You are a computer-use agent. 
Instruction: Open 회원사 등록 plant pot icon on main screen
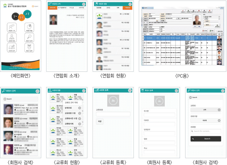coord(29,48)
